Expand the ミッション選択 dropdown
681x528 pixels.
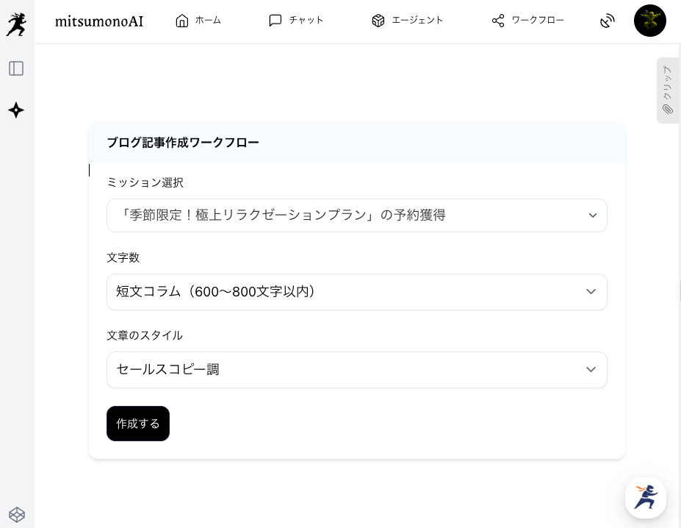(x=357, y=215)
